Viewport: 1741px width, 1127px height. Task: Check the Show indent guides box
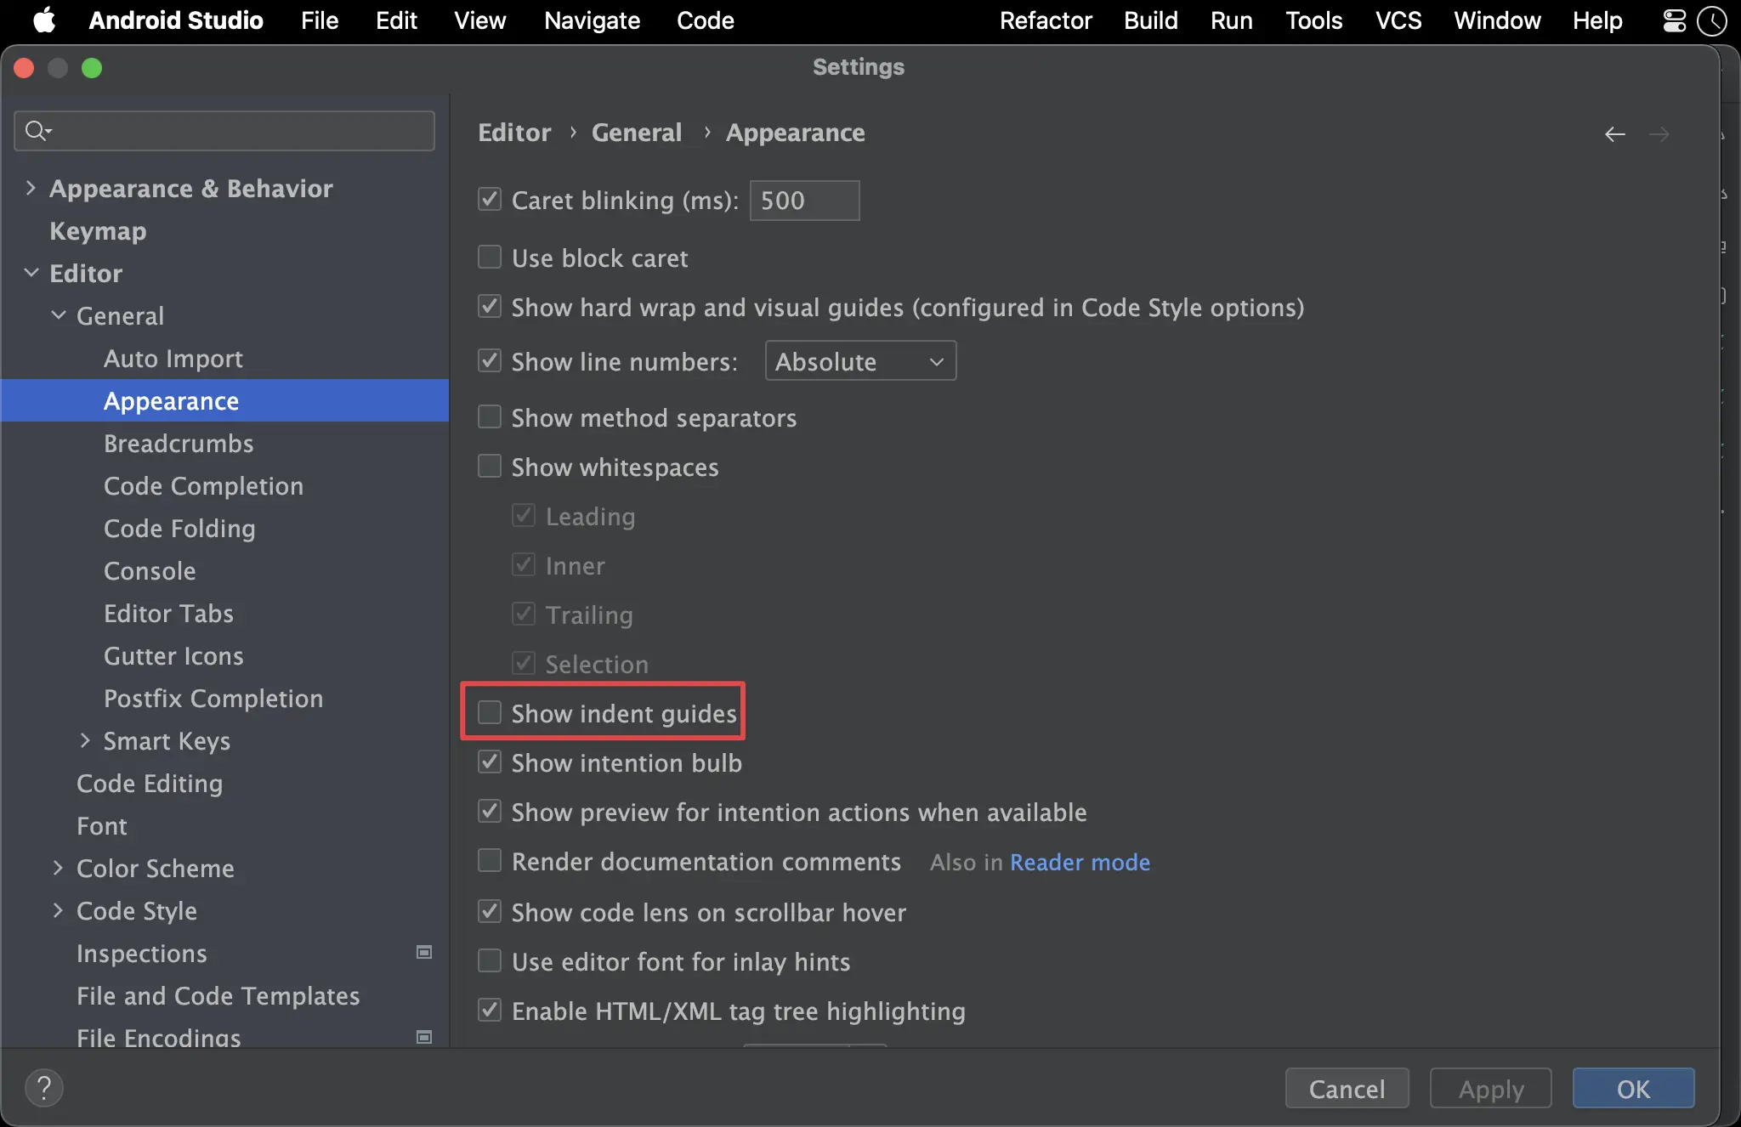point(490,713)
